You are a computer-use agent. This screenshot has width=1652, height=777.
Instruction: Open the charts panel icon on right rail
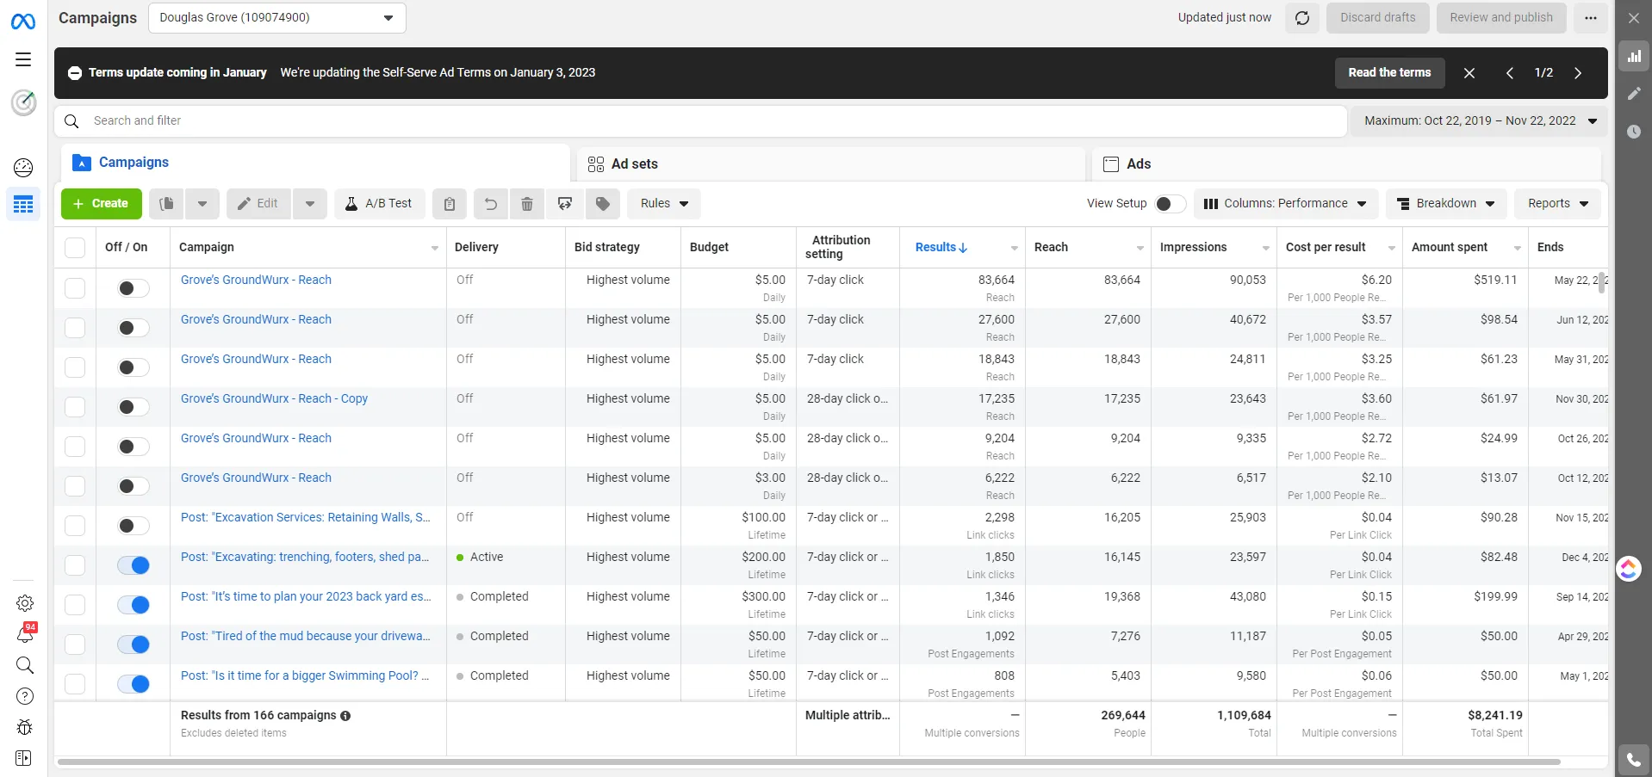point(1634,57)
